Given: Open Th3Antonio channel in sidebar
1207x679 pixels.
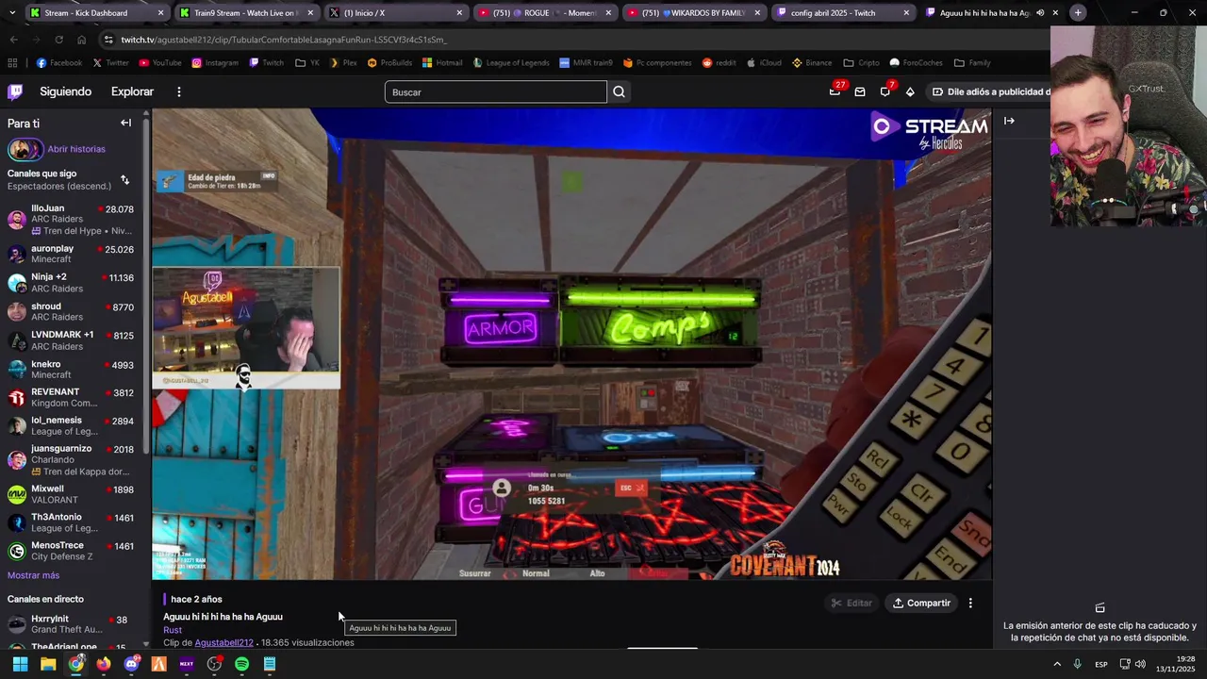Looking at the screenshot, I should coord(72,522).
